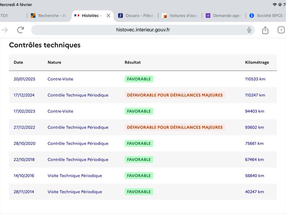
Task: Click the Kilométrage column header
Action: click(257, 62)
